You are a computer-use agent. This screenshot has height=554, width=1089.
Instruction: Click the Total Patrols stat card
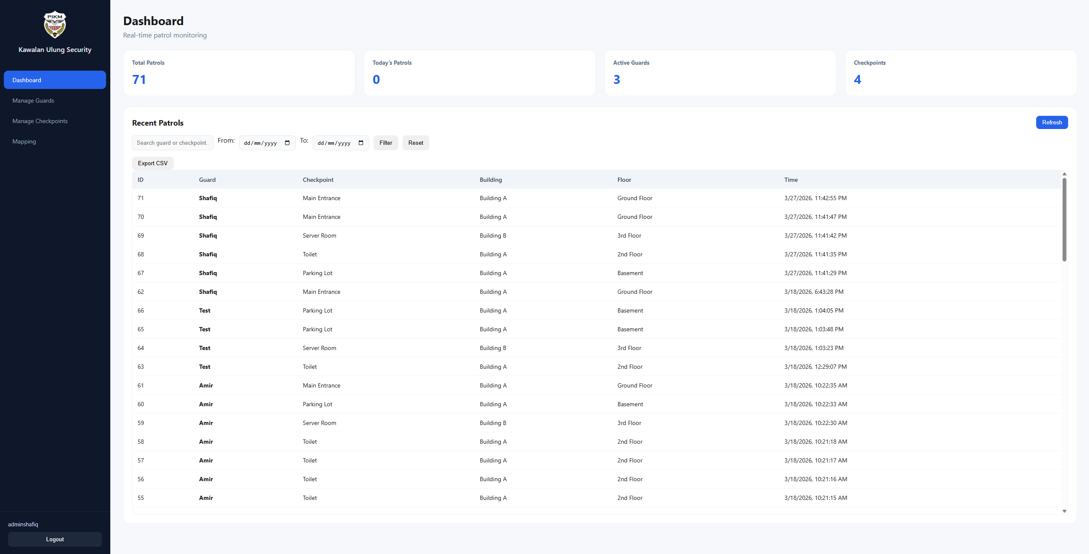click(x=239, y=73)
